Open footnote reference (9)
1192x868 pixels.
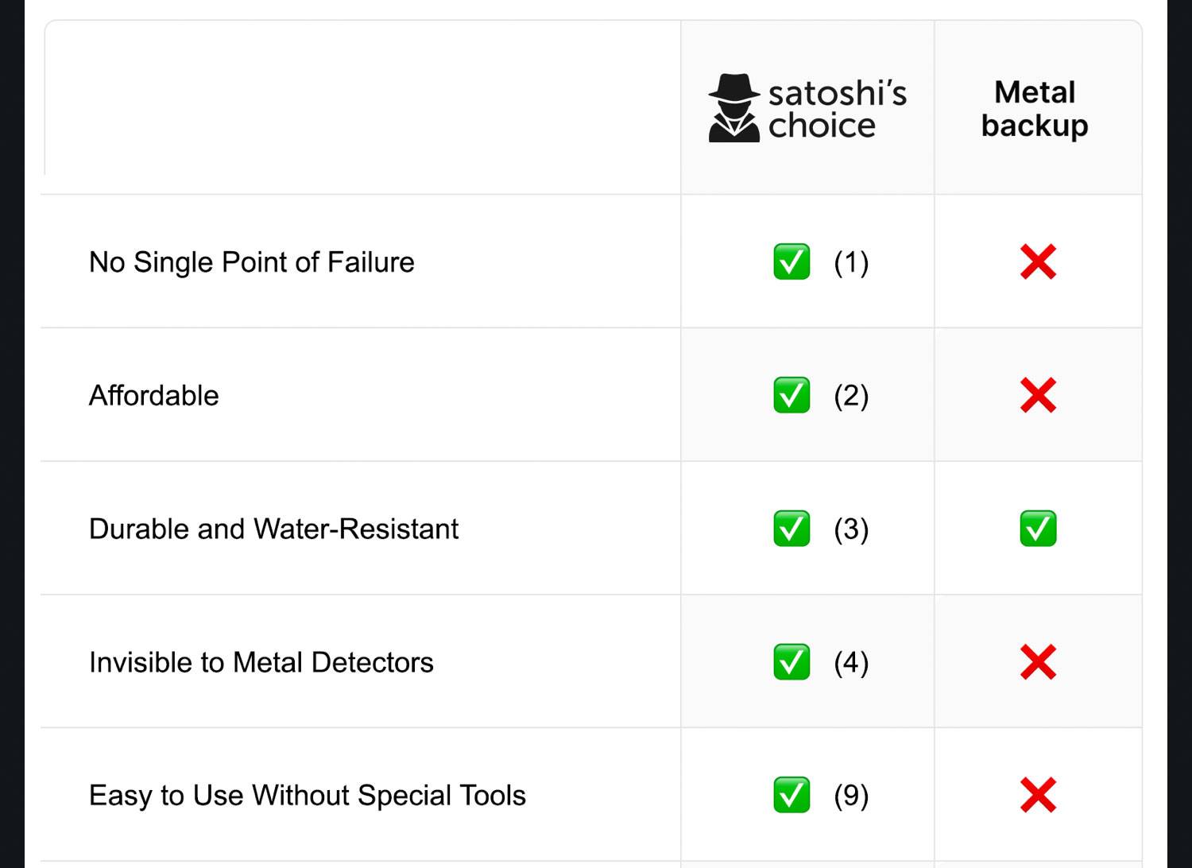tap(851, 796)
